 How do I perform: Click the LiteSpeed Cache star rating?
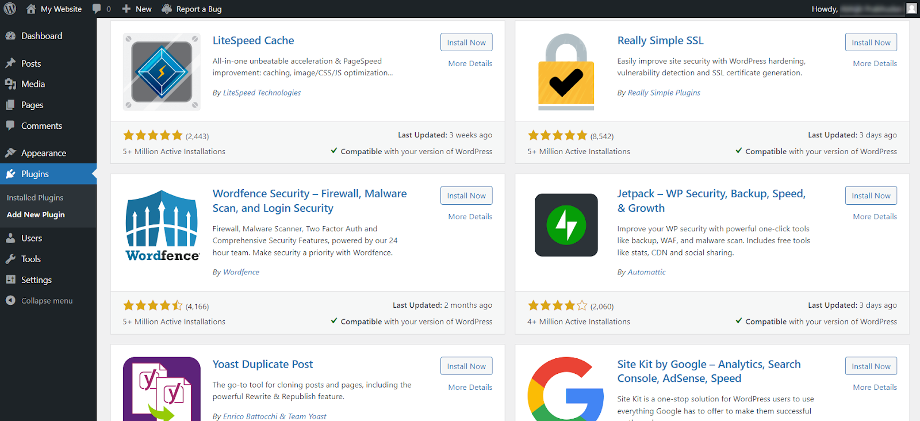[x=153, y=135]
